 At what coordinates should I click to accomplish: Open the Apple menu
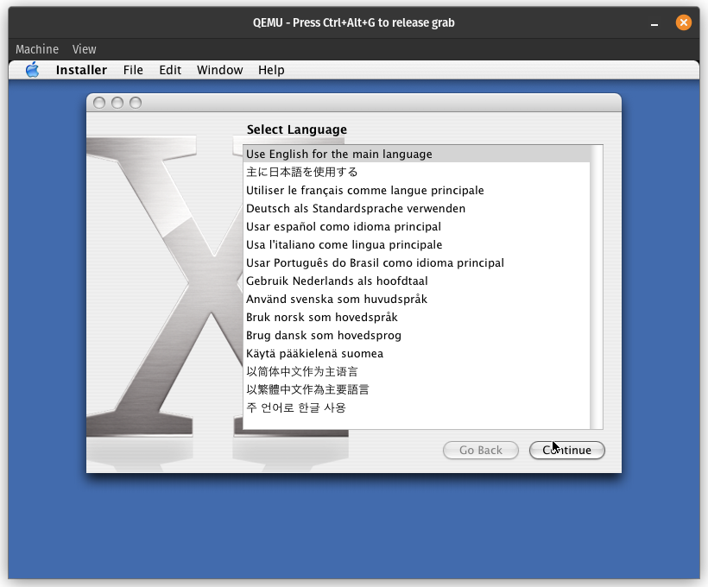[x=31, y=70]
